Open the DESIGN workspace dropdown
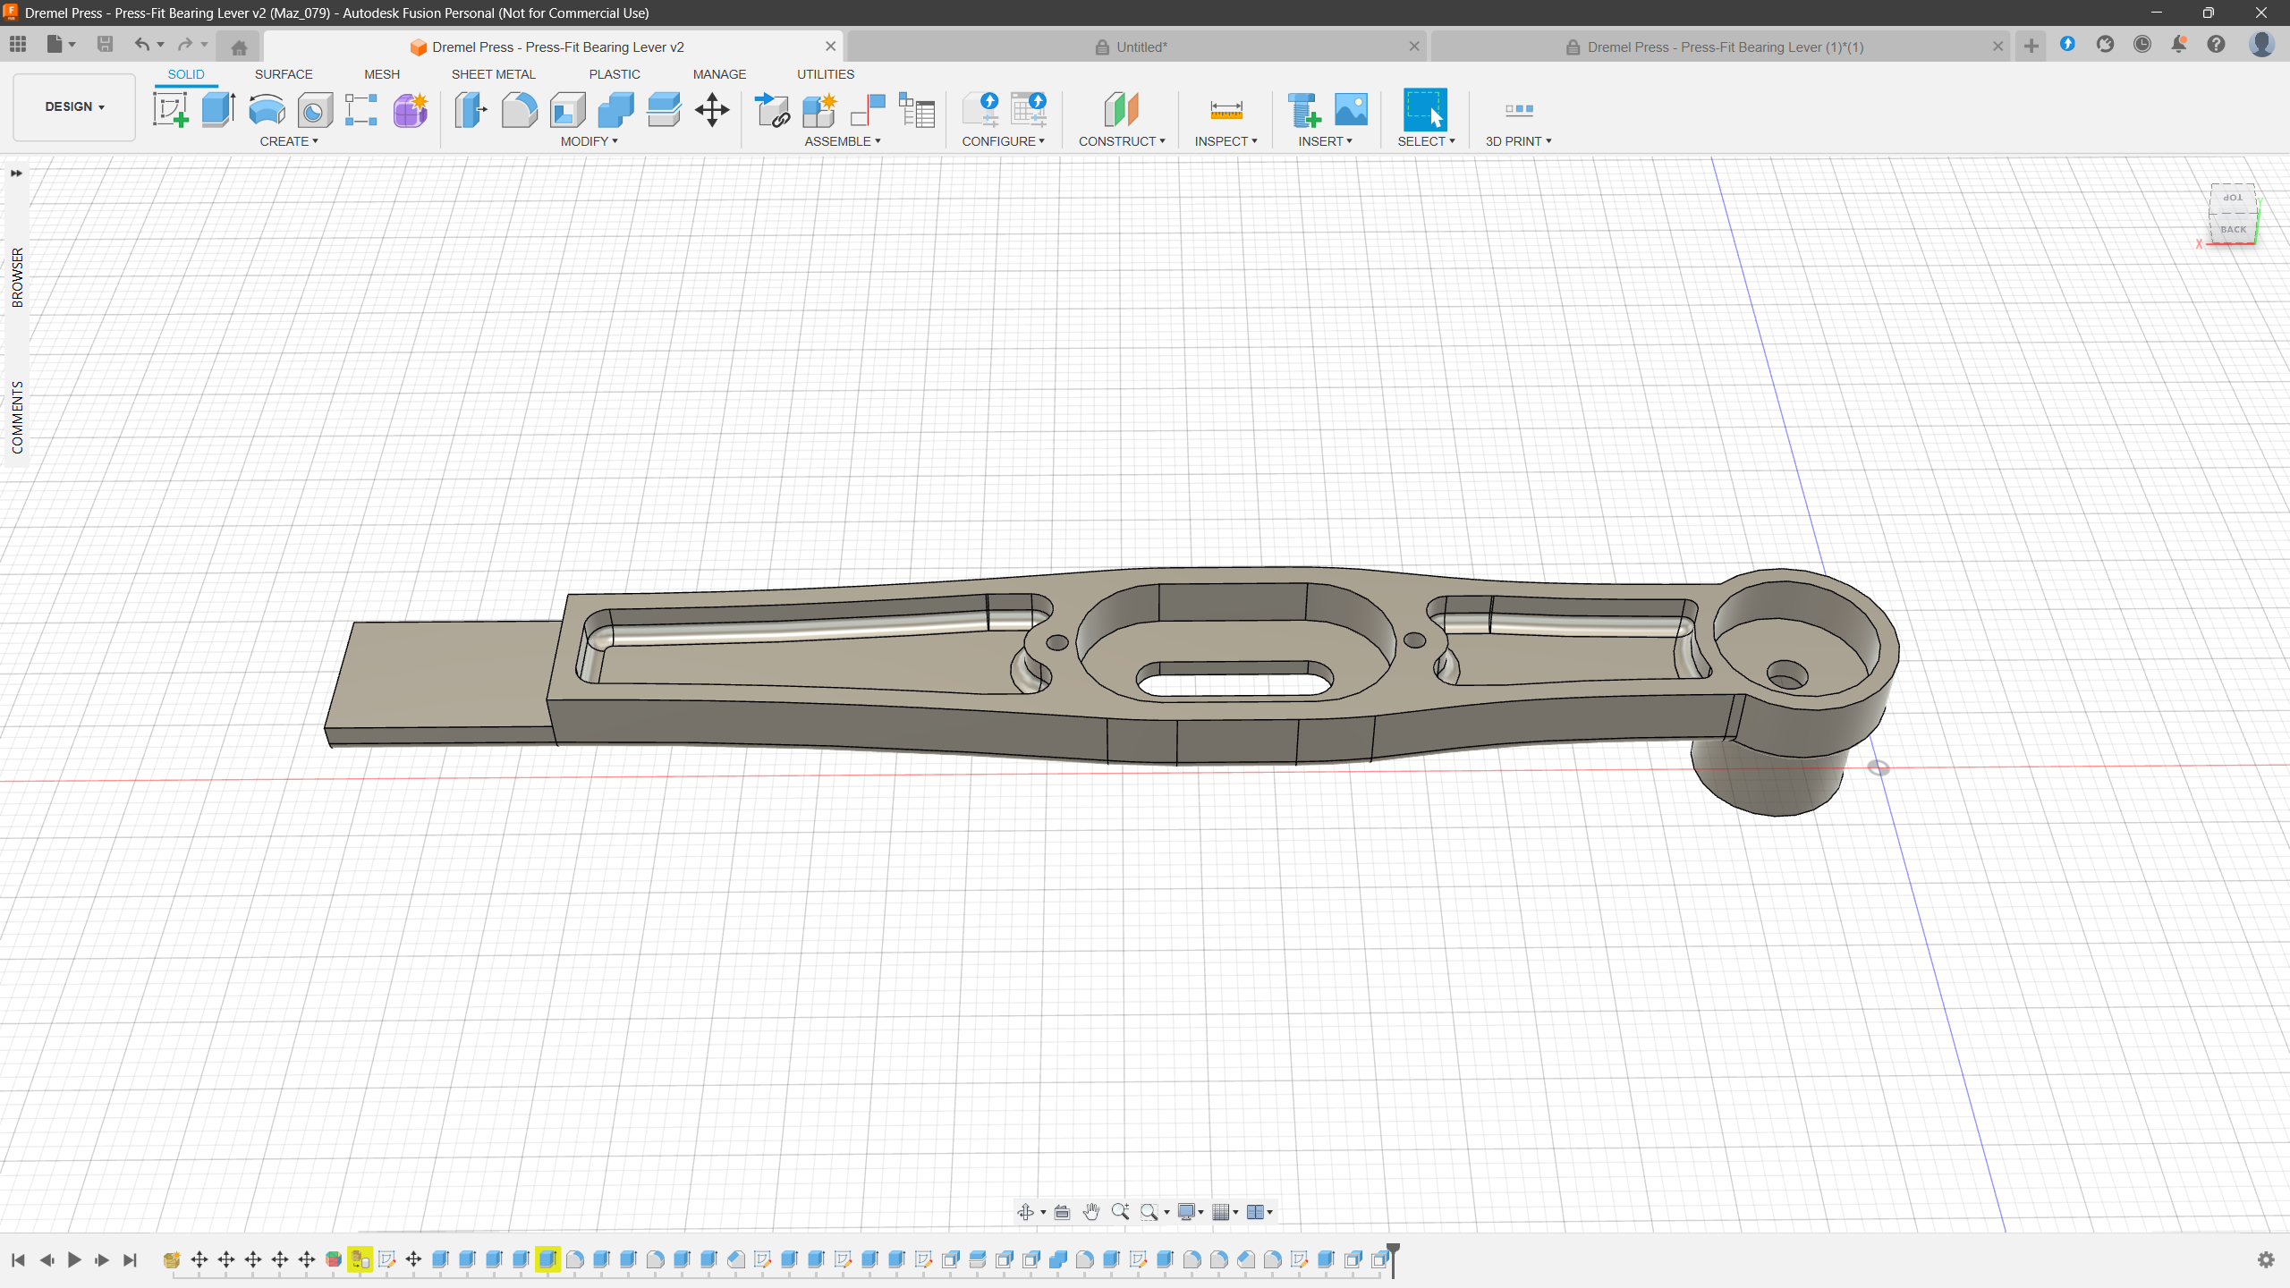The height and width of the screenshot is (1288, 2290). [74, 107]
